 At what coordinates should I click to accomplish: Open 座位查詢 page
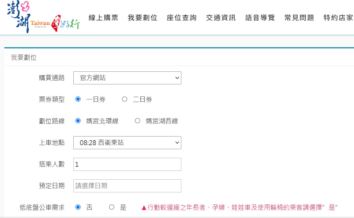point(182,18)
